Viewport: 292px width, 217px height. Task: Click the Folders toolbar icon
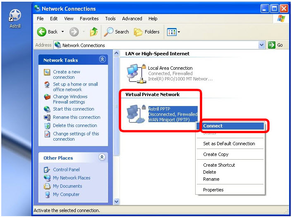click(138, 32)
